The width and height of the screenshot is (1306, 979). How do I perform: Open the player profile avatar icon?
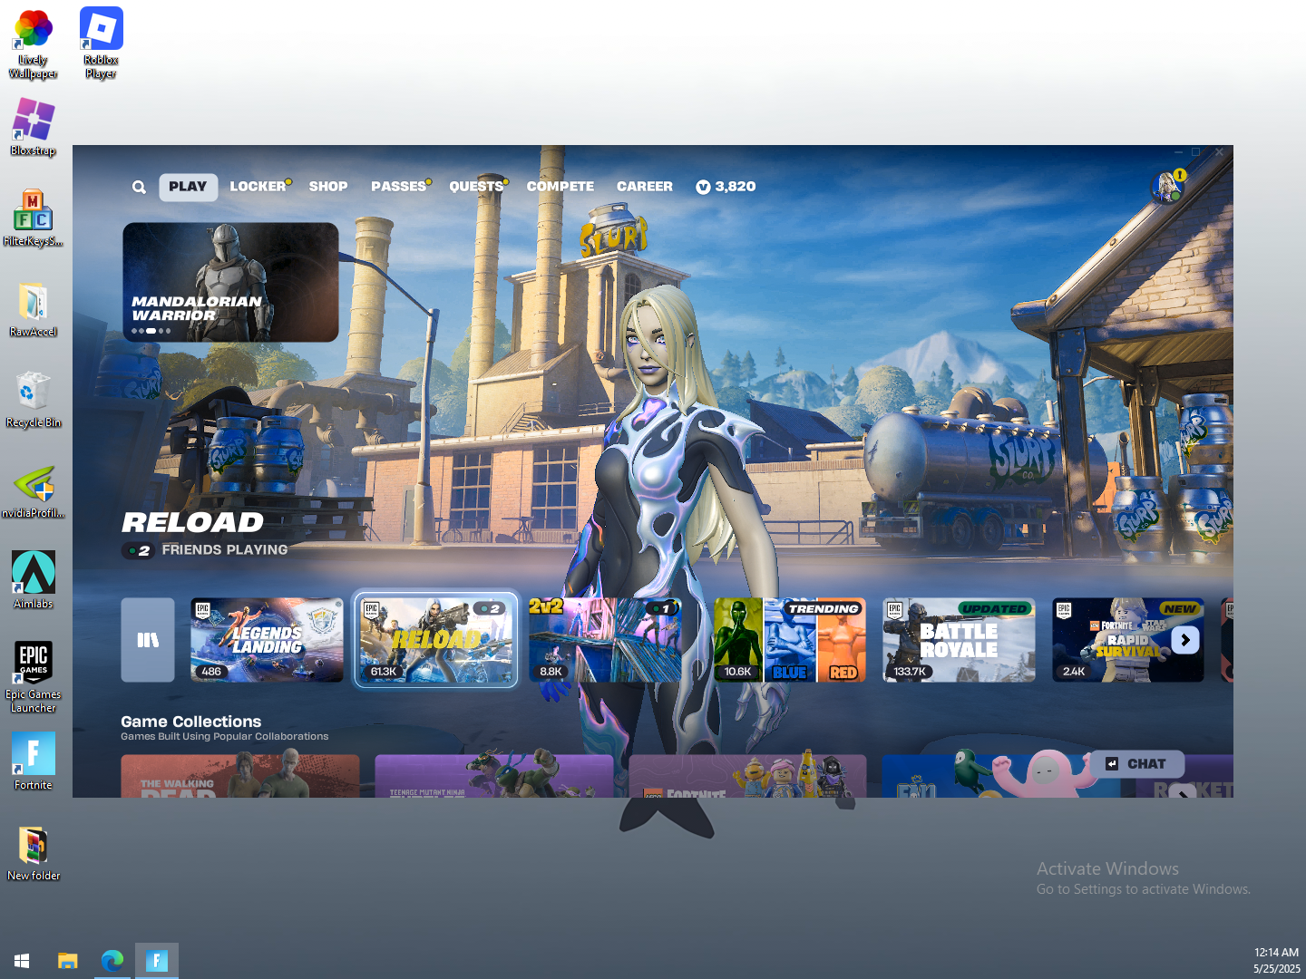pyautogui.click(x=1168, y=186)
